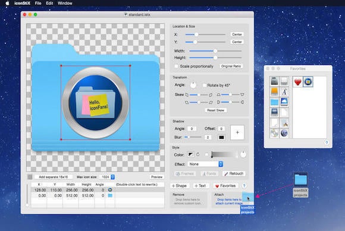
Task: Click the lower-left vertical skew slider
Action: point(199,102)
